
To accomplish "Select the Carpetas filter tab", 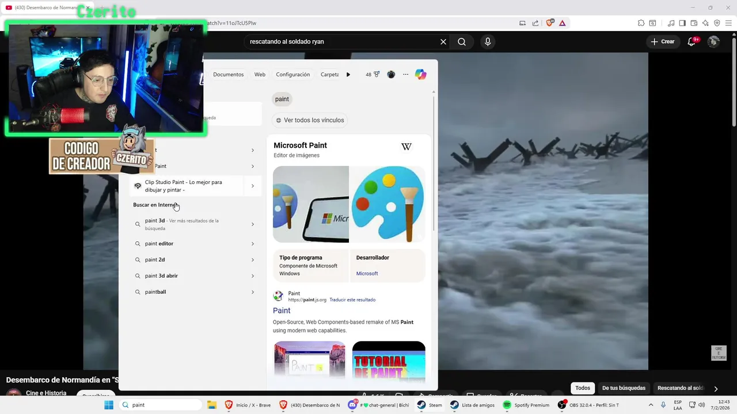I will tap(330, 74).
